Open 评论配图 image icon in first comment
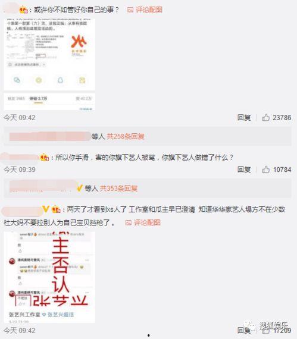This screenshot has height=339, width=297. point(130,10)
